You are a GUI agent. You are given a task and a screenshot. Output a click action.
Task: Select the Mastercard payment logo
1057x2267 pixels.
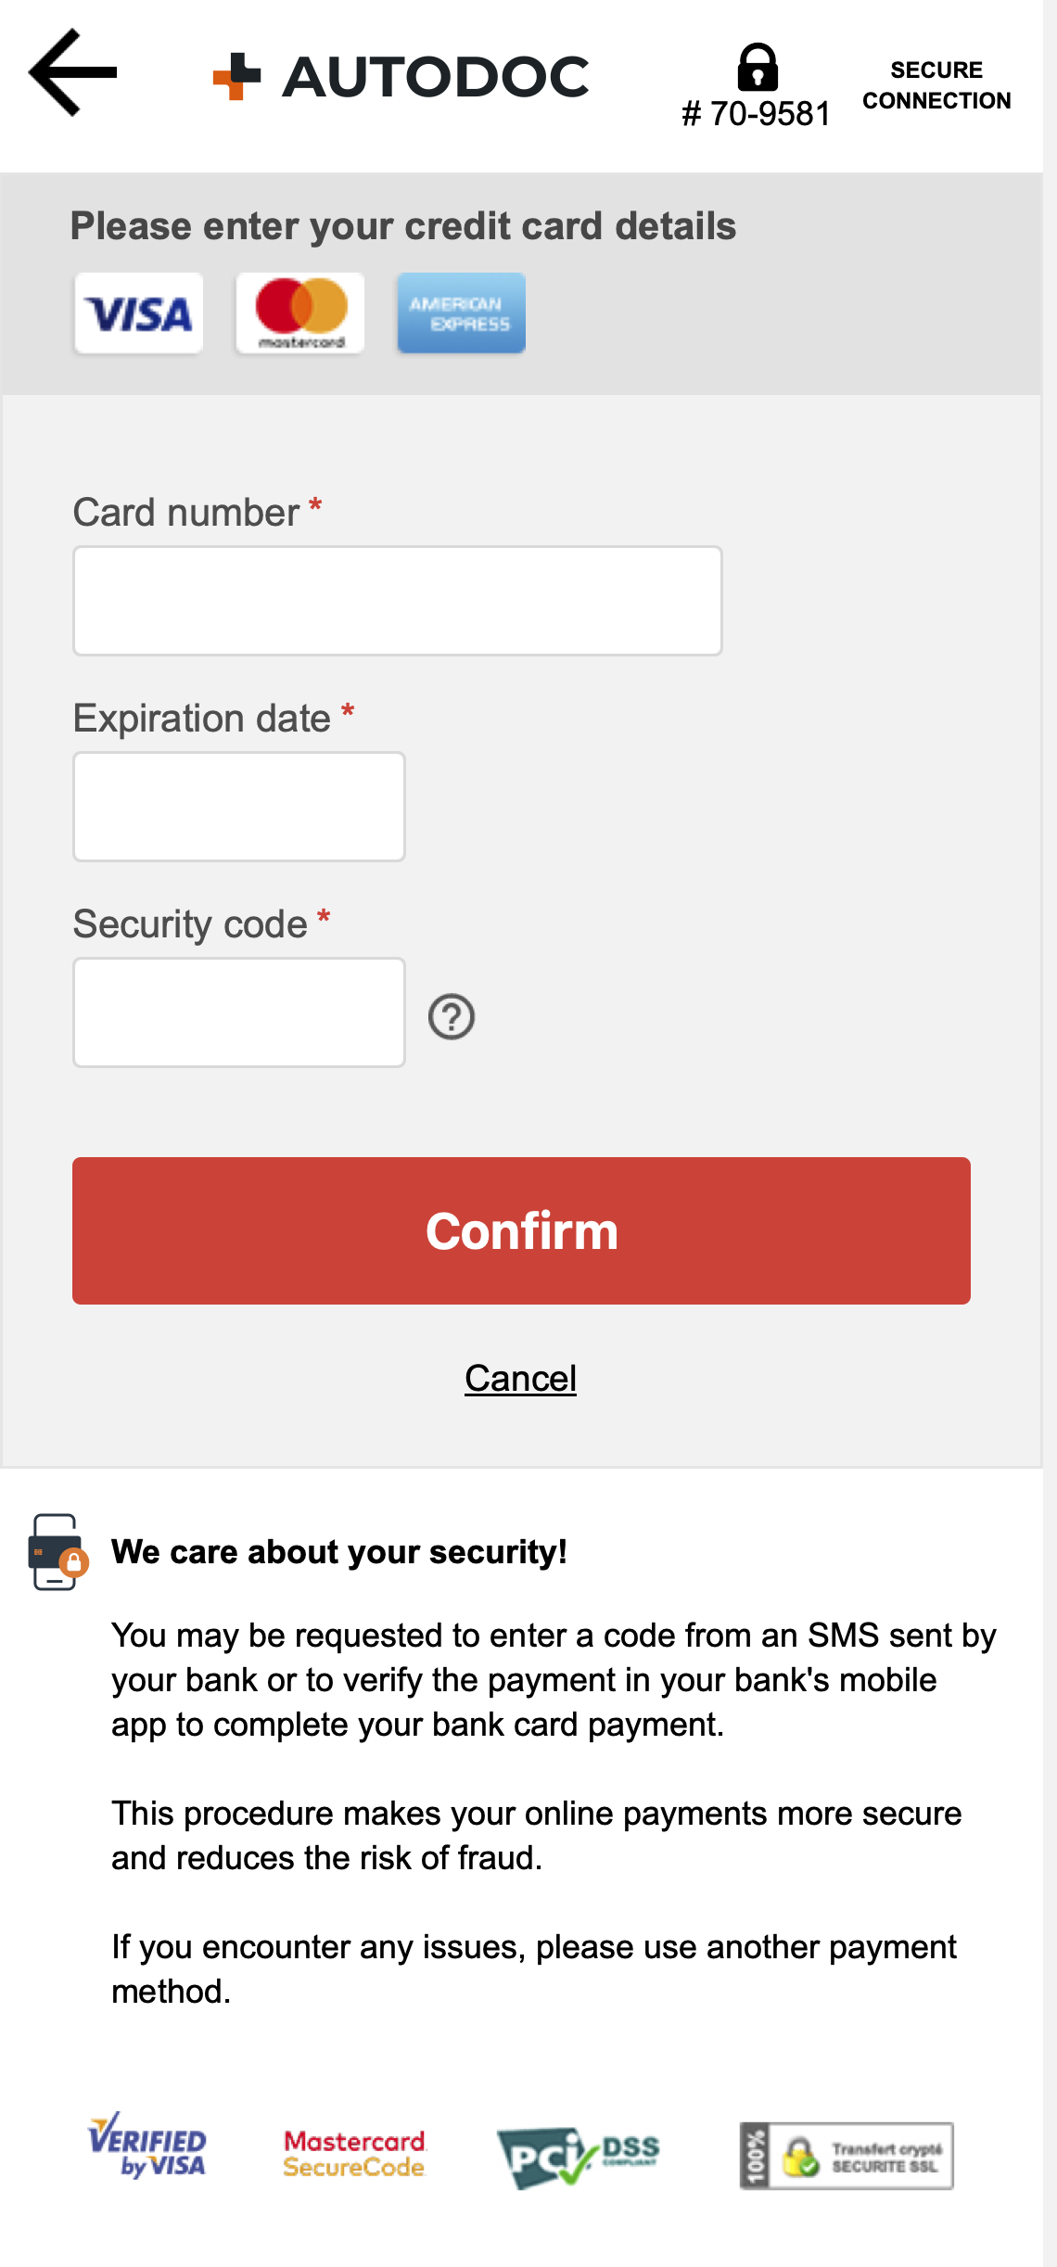[x=299, y=313]
